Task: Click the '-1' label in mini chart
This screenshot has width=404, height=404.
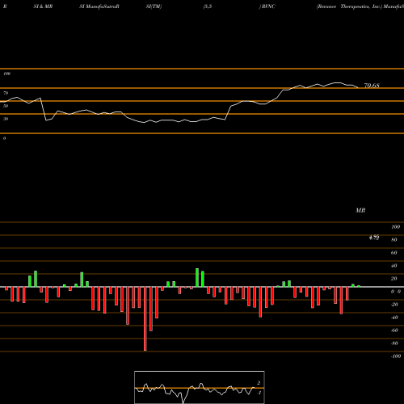Action: [259, 393]
